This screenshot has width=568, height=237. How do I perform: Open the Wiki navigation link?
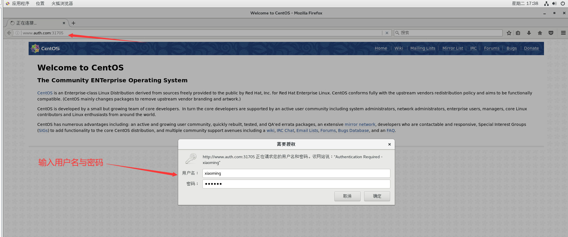click(x=399, y=48)
